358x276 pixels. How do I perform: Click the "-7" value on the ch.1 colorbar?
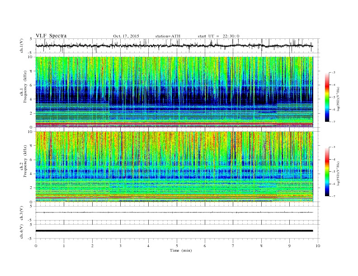(333, 122)
